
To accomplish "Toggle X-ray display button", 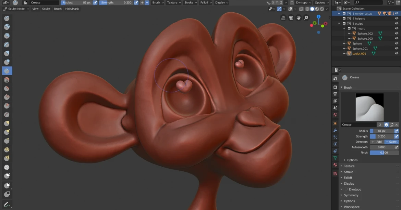I will point(301,9).
